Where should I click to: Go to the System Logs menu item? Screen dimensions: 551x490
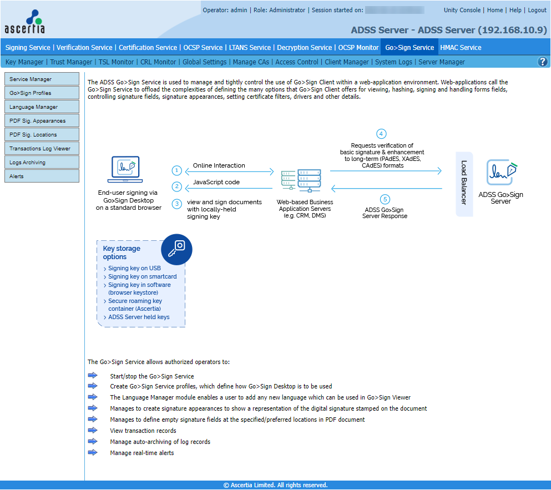[x=393, y=62]
